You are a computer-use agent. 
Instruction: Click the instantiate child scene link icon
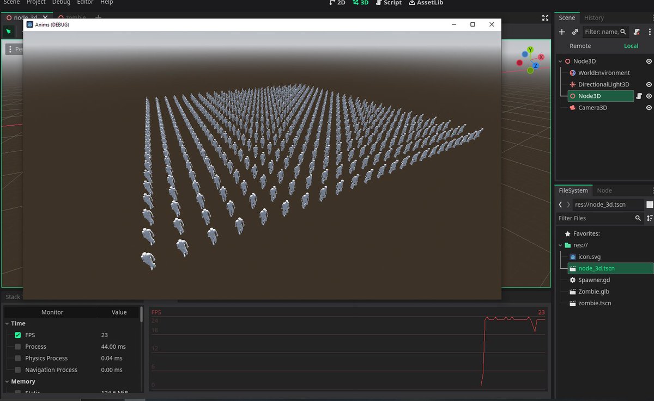575,32
